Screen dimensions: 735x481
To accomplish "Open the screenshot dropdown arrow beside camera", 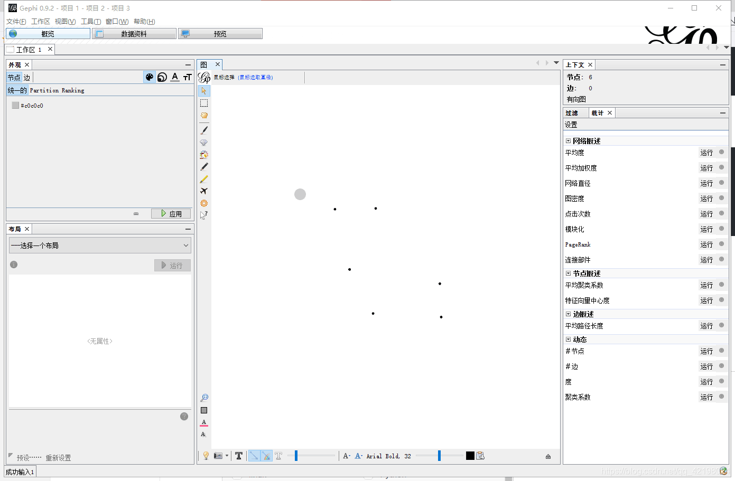I will pyautogui.click(x=227, y=456).
